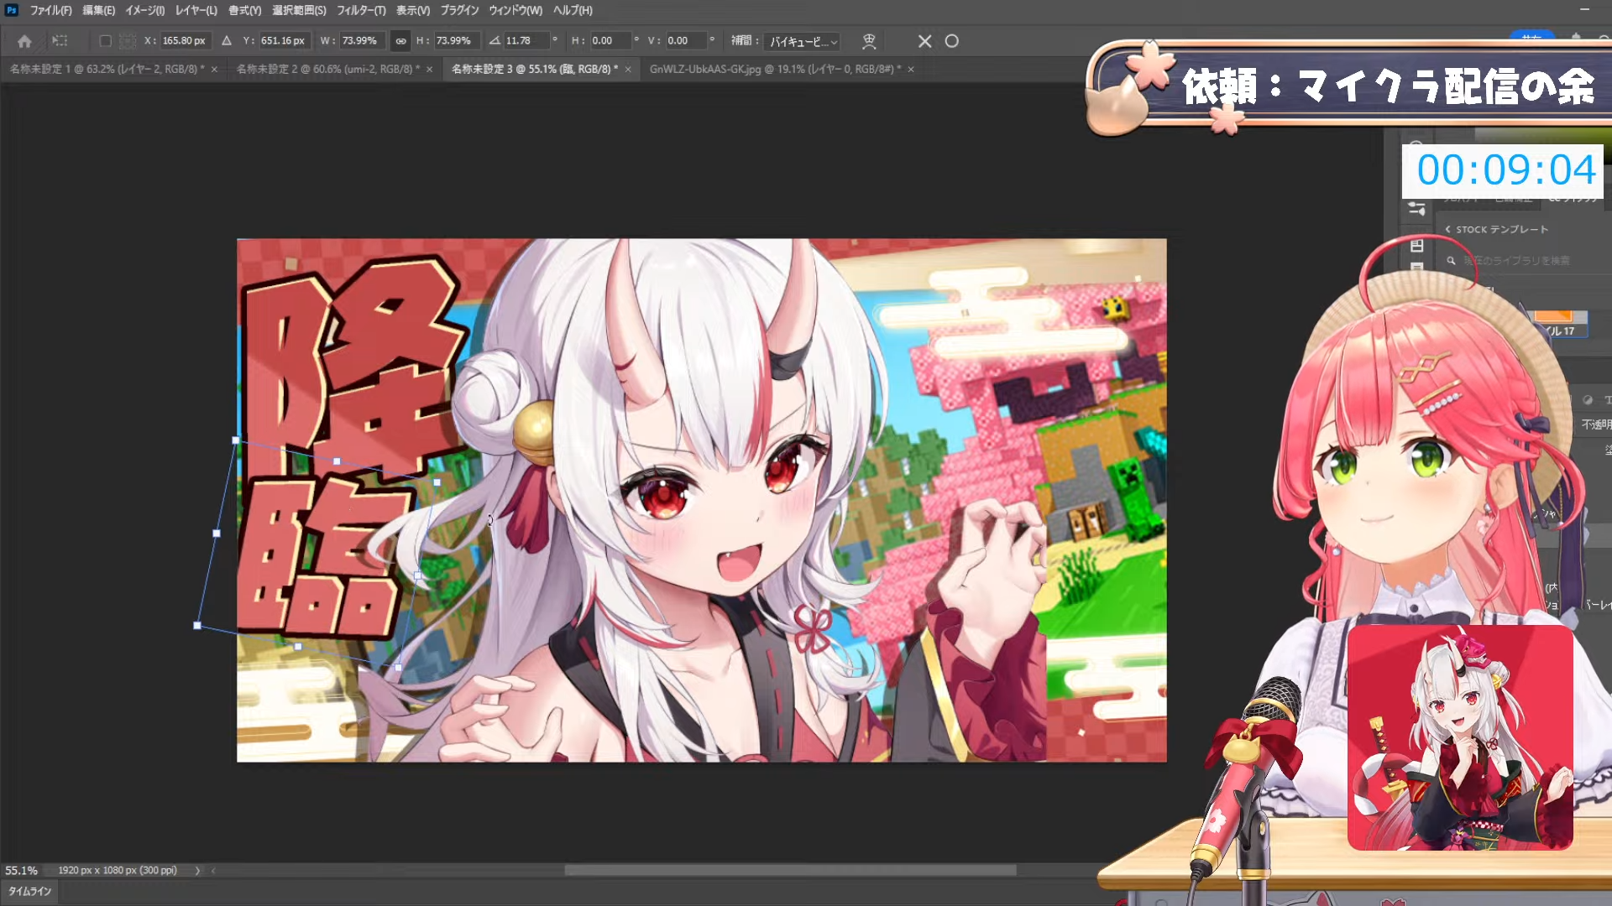1612x906 pixels.
Task: Toggle the reference point checkbox
Action: click(x=105, y=40)
